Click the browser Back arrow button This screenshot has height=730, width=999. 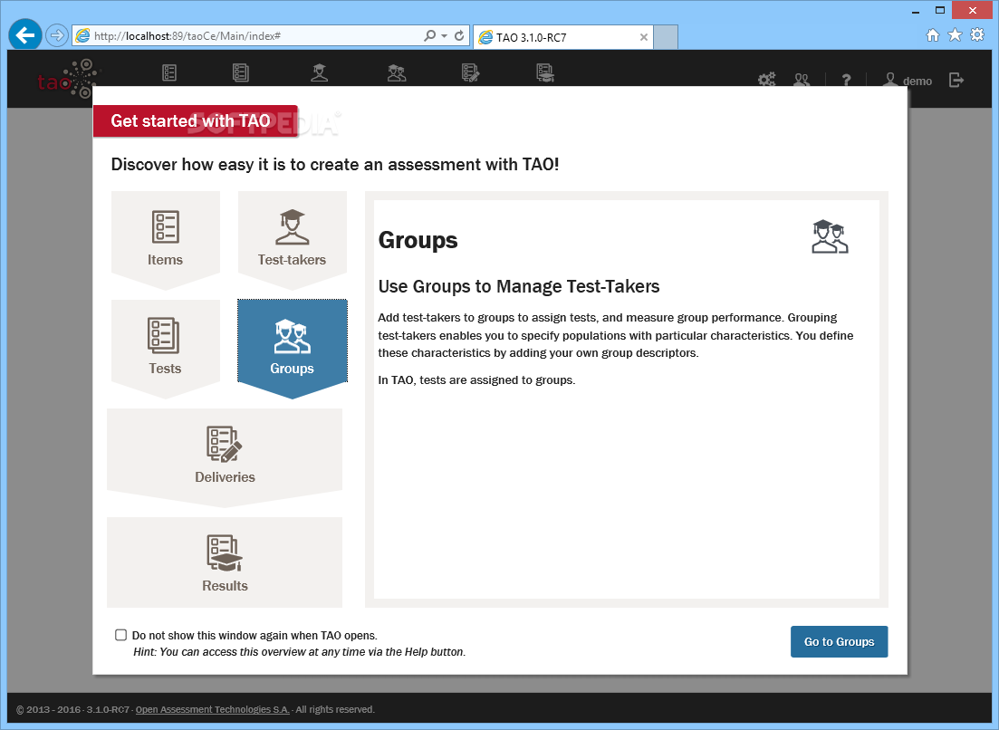click(25, 35)
